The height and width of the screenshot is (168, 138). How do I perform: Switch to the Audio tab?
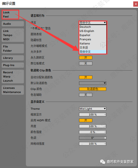(13, 24)
